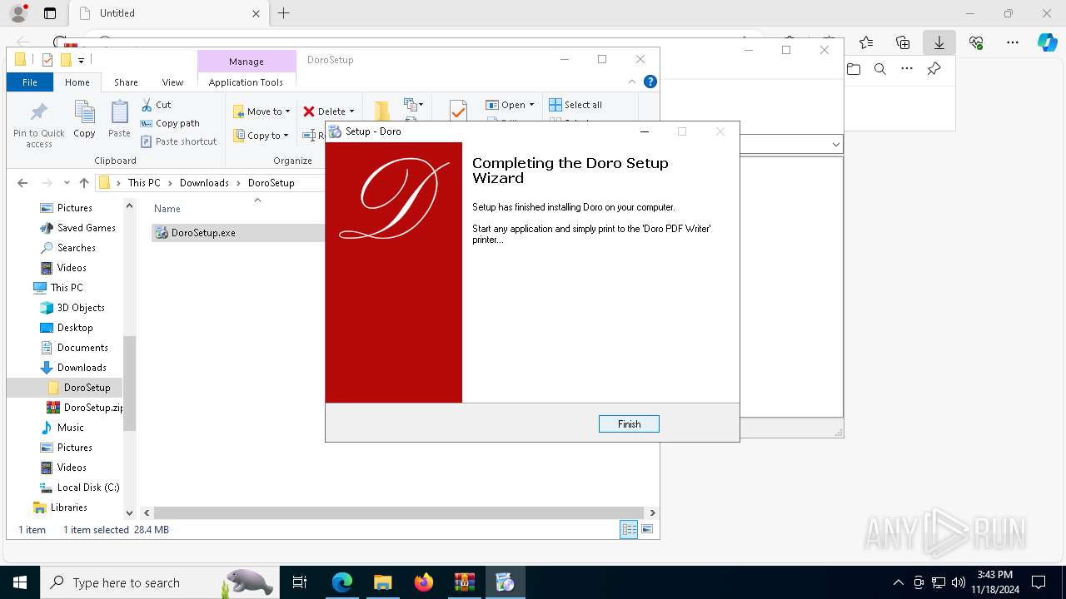Click the Copy path command
This screenshot has width=1066, height=599.
tap(170, 123)
